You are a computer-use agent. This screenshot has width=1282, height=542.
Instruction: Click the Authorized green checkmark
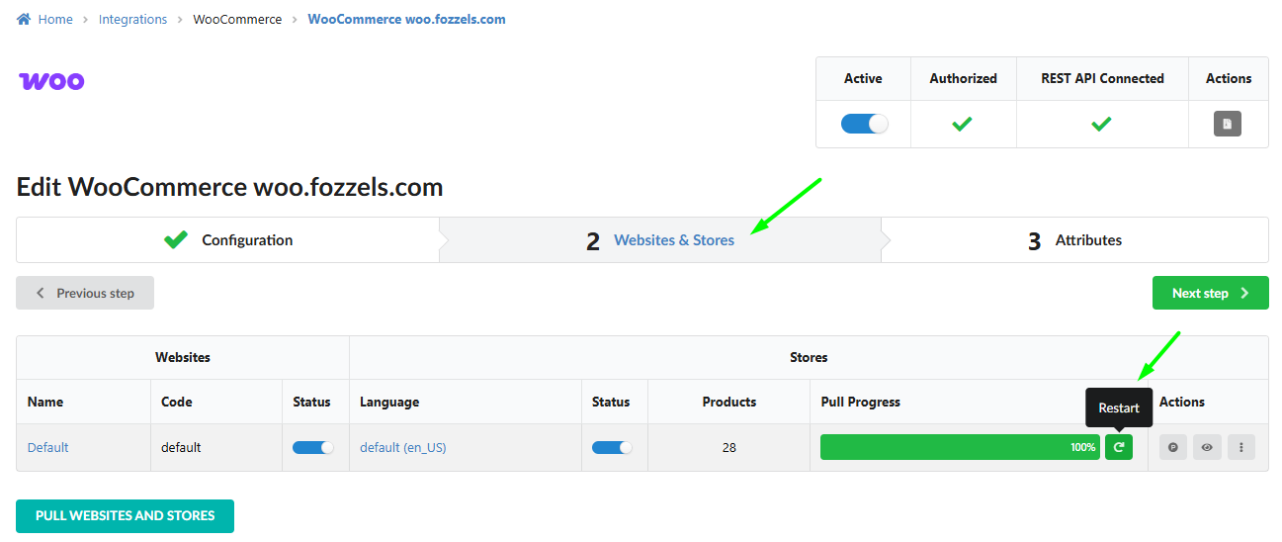[x=963, y=124]
